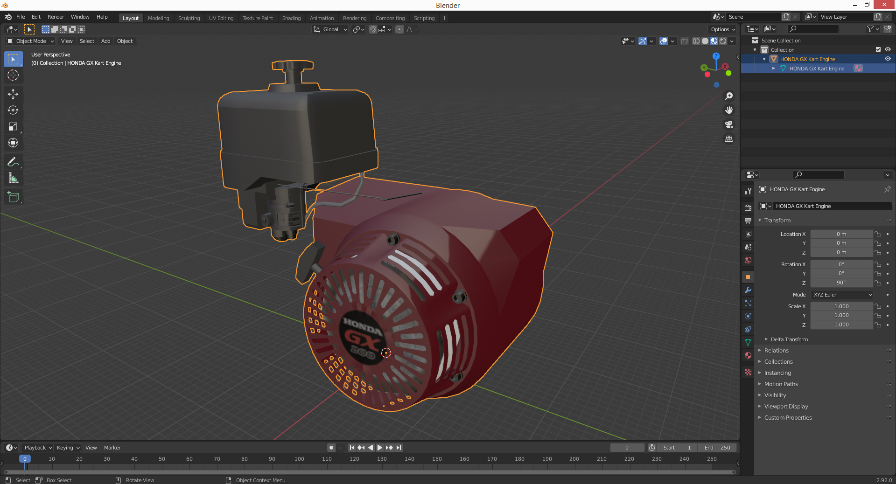
Task: Toggle camera view icon
Action: [729, 124]
